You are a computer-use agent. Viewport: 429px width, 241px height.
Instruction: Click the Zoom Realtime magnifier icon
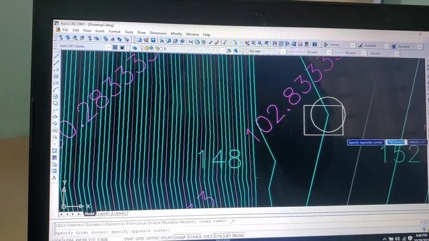253,43
